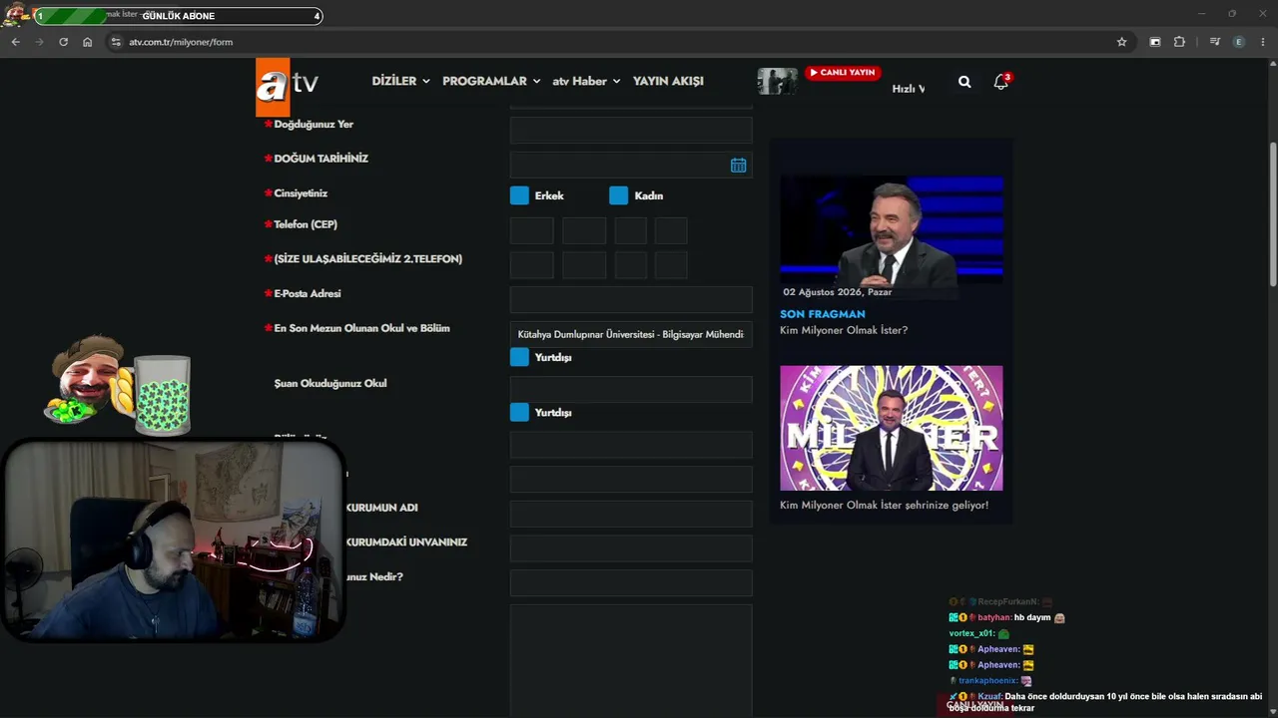The image size is (1278, 718).
Task: Open the YAYIN AKIŞI menu item
Action: coord(668,81)
